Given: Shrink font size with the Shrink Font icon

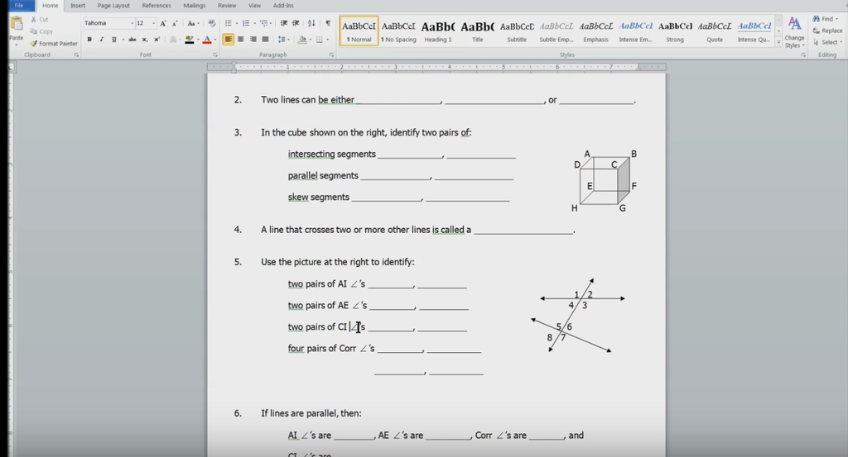Looking at the screenshot, I should click(x=175, y=23).
